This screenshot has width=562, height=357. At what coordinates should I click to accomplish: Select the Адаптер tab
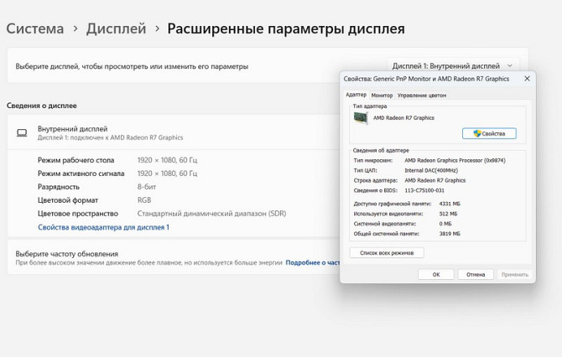click(356, 96)
